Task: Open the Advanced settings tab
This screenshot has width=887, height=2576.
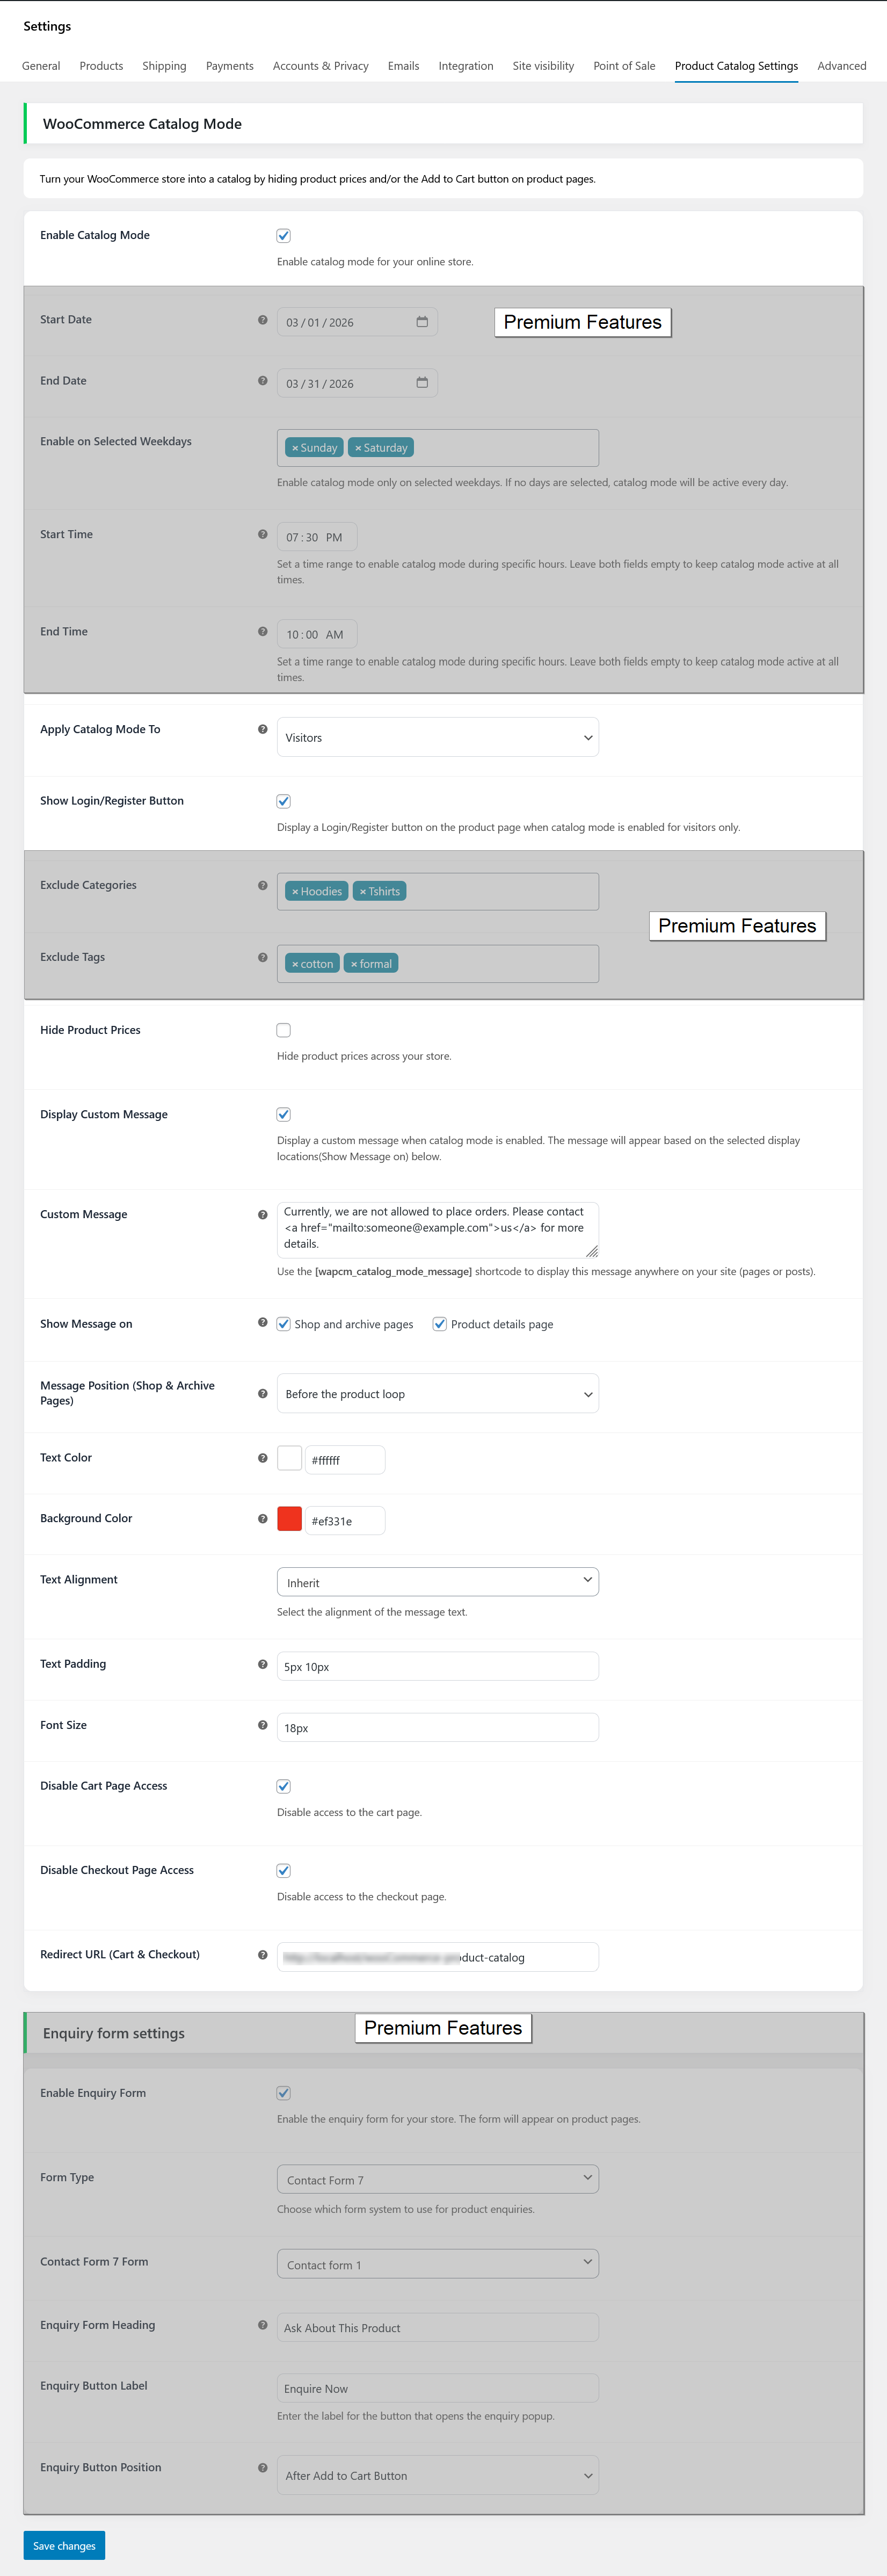Action: click(x=841, y=66)
